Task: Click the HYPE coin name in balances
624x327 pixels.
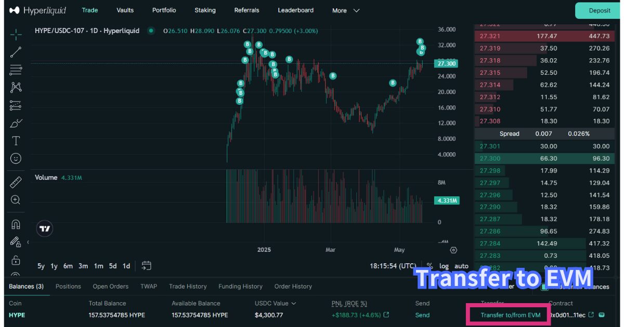Action: click(x=17, y=315)
